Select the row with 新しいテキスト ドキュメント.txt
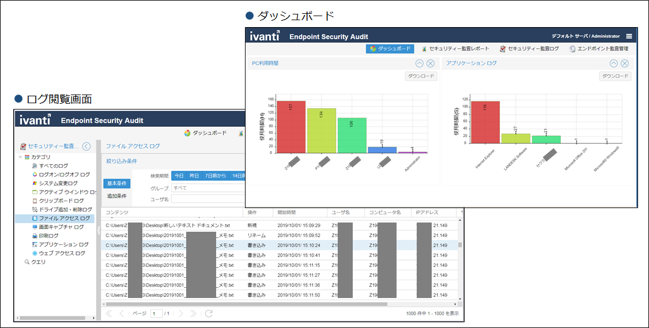This screenshot has width=649, height=328. tap(280, 225)
